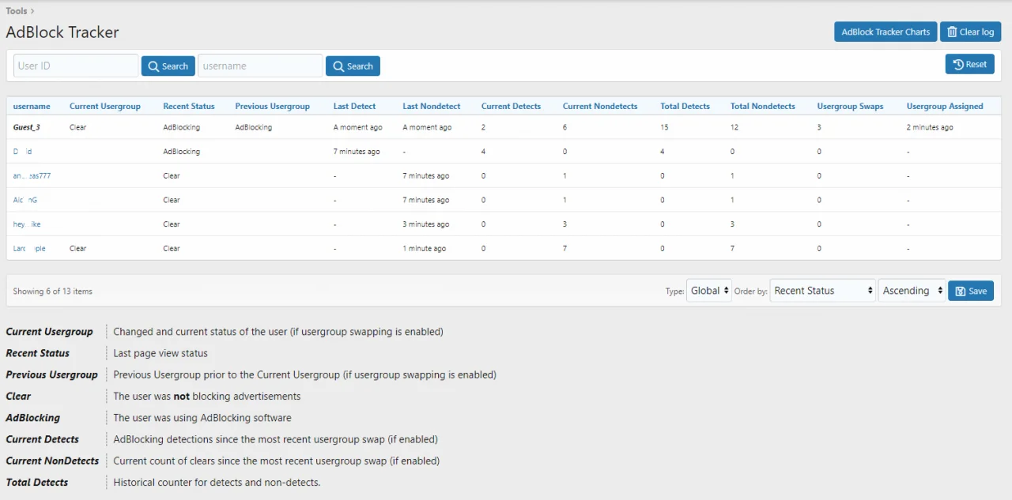Open AdBlock Tracker Charts
Viewport: 1012px width, 500px height.
coord(885,32)
